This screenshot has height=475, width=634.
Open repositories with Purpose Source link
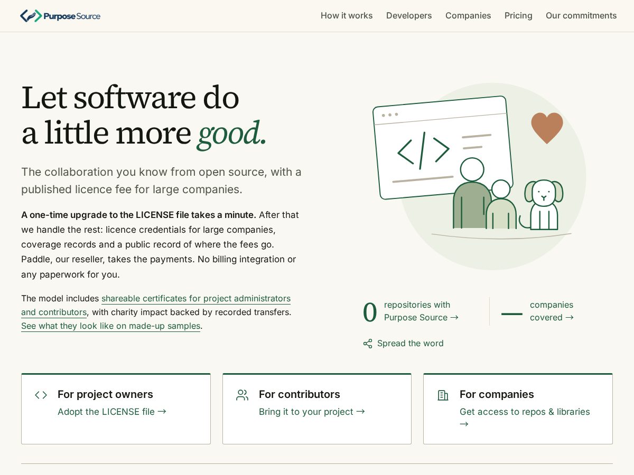(421, 311)
